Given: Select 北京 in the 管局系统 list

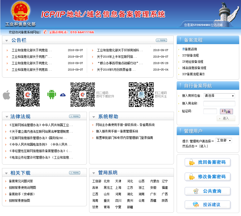Looking at the screenshot, I should (x=107, y=181).
